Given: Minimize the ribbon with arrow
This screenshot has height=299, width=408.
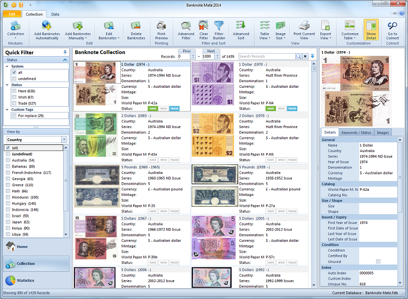Looking at the screenshot, I should pos(395,14).
